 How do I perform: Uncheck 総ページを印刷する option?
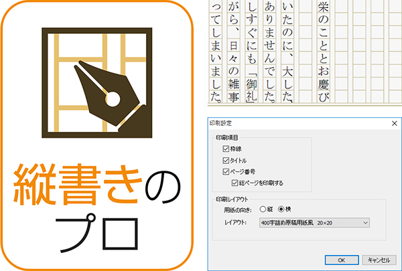coord(234,183)
